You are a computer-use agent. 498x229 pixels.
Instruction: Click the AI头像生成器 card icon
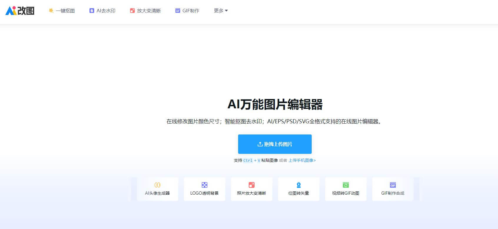coord(157,185)
